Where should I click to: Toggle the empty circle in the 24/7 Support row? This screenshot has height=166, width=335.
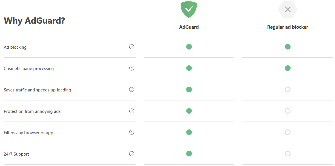(287, 154)
